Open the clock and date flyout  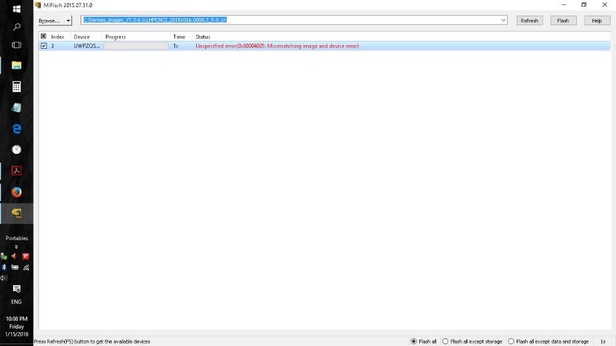16,326
